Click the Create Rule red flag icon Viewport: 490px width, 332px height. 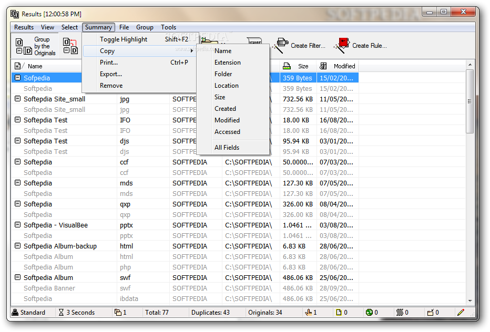[342, 46]
